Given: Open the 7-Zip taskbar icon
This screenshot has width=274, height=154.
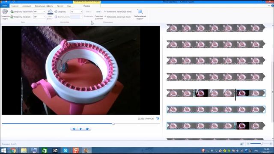Looking at the screenshot, I should click(x=55, y=150).
